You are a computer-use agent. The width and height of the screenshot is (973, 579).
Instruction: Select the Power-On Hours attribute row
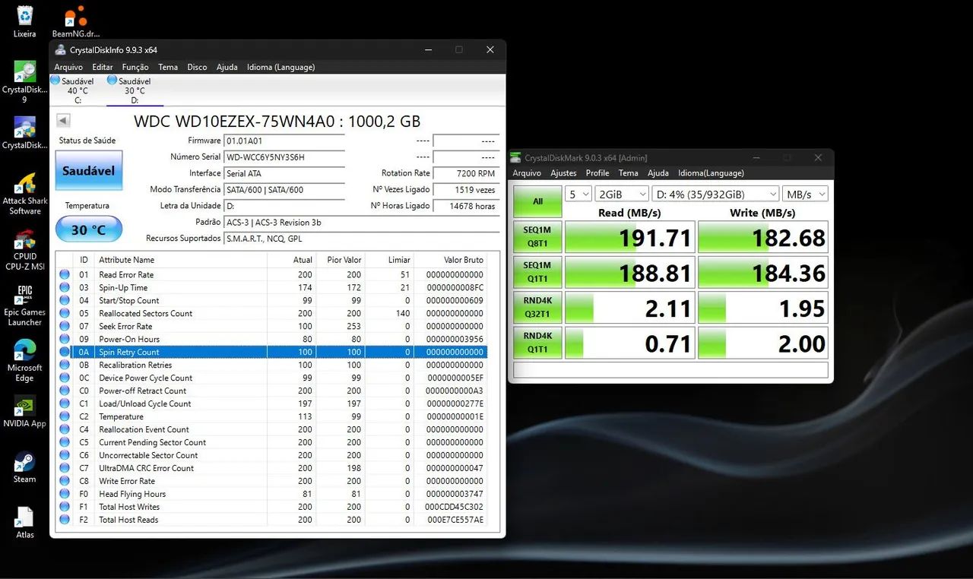(x=271, y=339)
